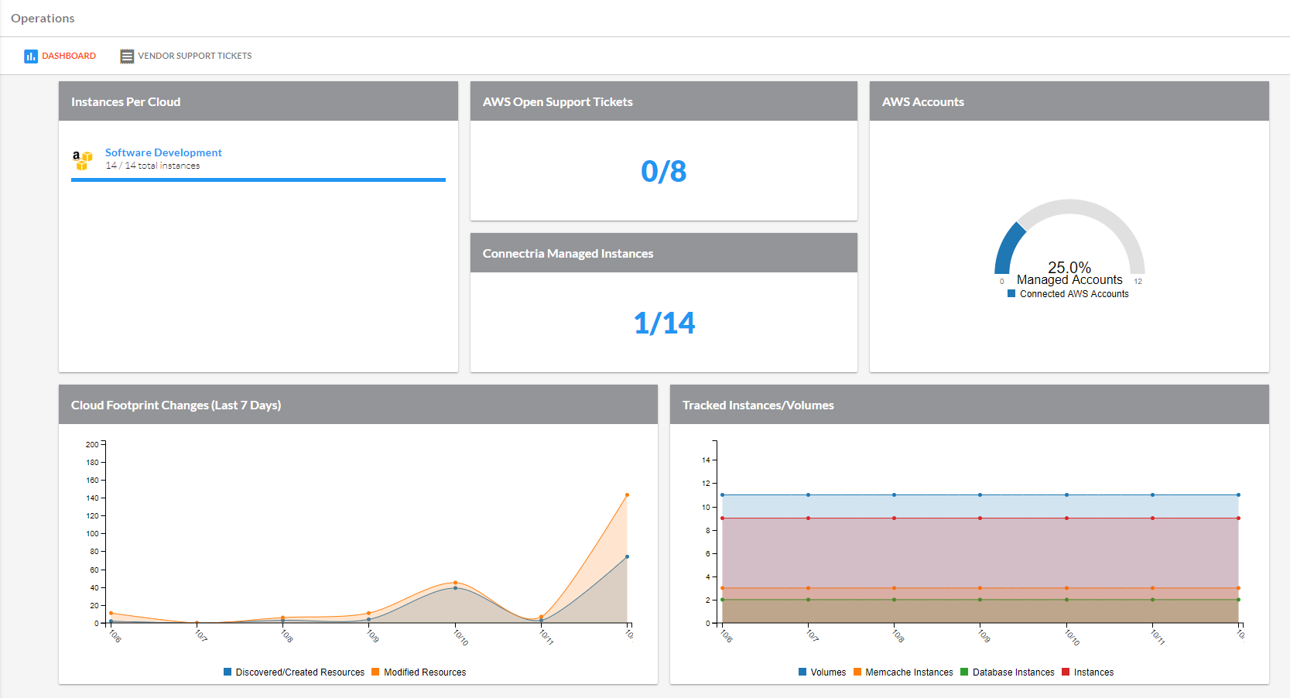Click the Database Instances legend label
Screen dimensions: 1290x698
click(x=1014, y=672)
